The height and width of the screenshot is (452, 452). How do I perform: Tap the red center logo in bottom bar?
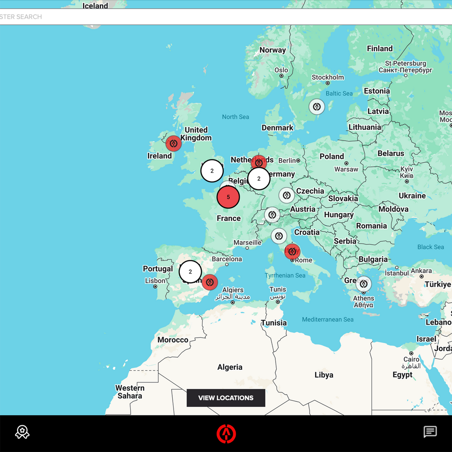pyautogui.click(x=226, y=433)
